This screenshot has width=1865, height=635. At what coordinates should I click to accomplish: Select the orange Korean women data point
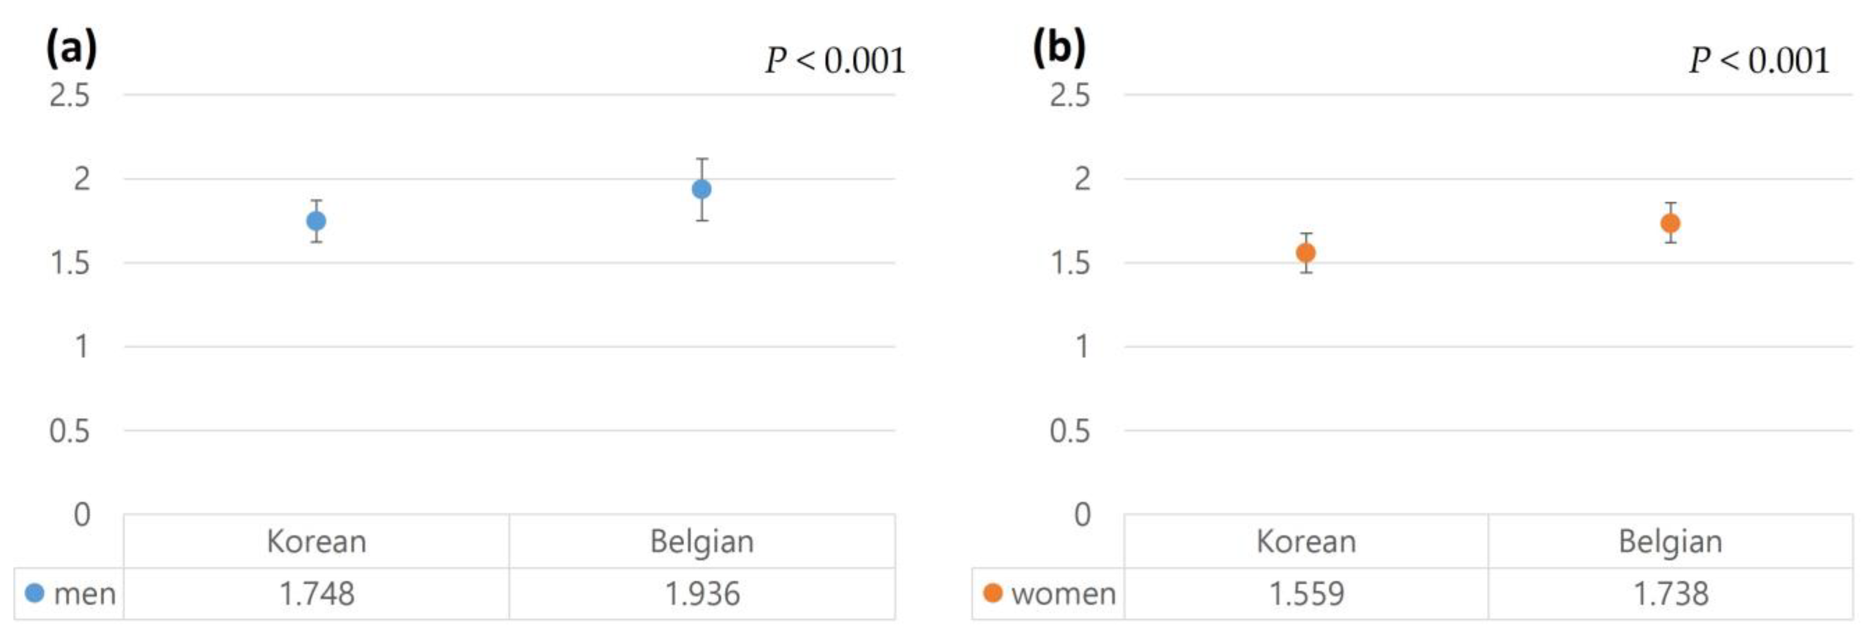coord(1306,252)
